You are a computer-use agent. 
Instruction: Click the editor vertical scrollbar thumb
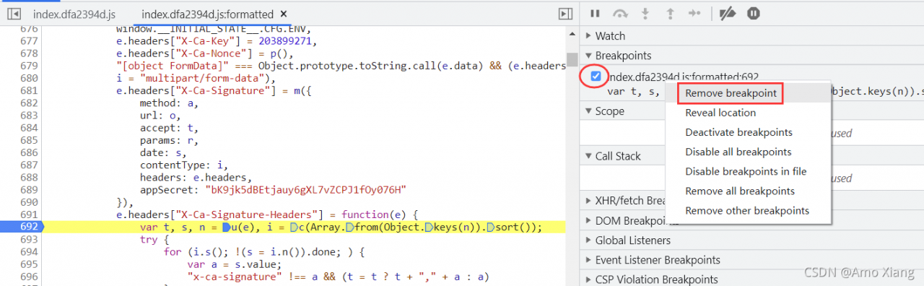click(572, 59)
